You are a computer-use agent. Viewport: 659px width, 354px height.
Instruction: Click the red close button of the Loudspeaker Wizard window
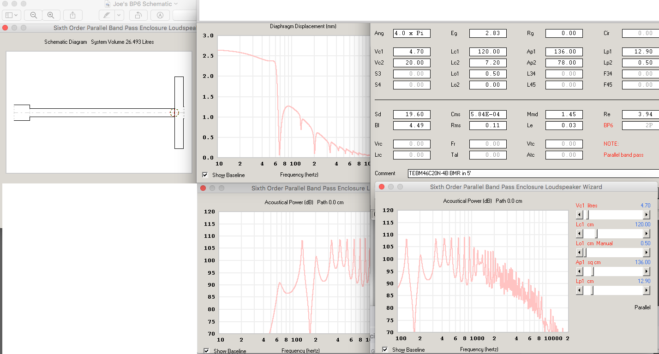click(x=382, y=187)
